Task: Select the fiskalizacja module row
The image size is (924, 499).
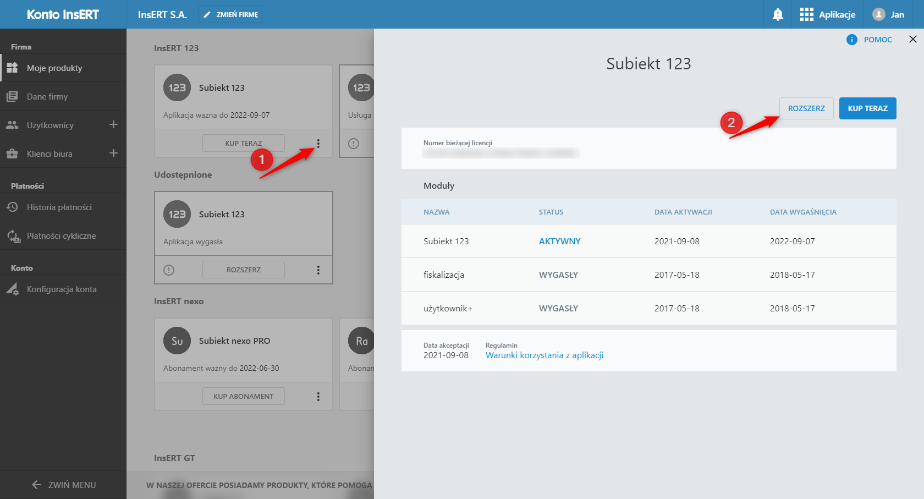Action: (x=649, y=275)
